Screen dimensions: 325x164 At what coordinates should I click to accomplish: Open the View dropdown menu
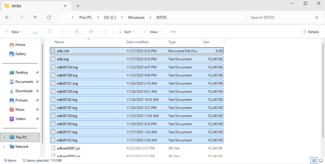coord(152,32)
